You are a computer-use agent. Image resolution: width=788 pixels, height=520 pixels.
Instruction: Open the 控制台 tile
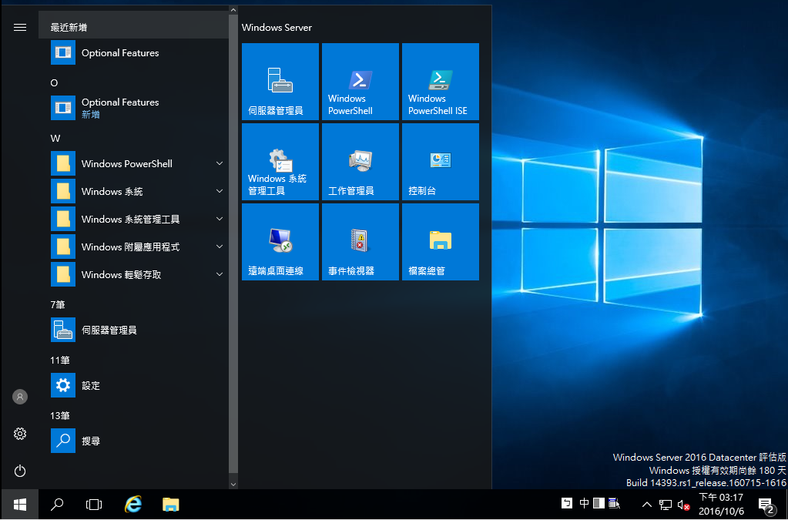(441, 162)
